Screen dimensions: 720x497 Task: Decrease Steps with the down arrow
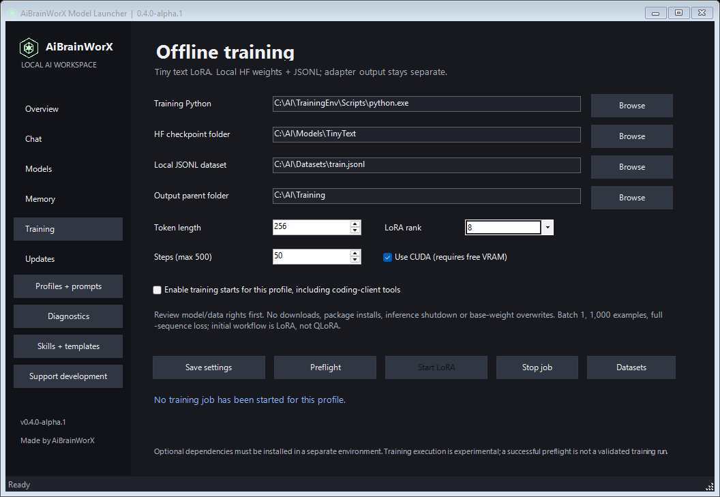355,260
